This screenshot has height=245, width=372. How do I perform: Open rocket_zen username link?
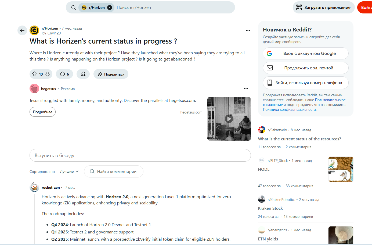[x=51, y=187]
